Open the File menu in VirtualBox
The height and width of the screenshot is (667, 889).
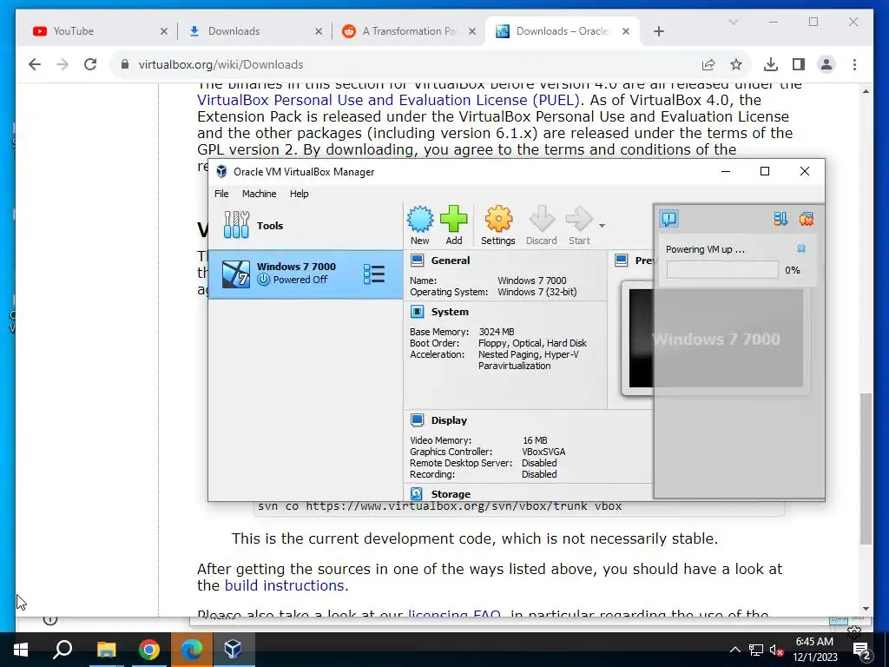tap(221, 194)
